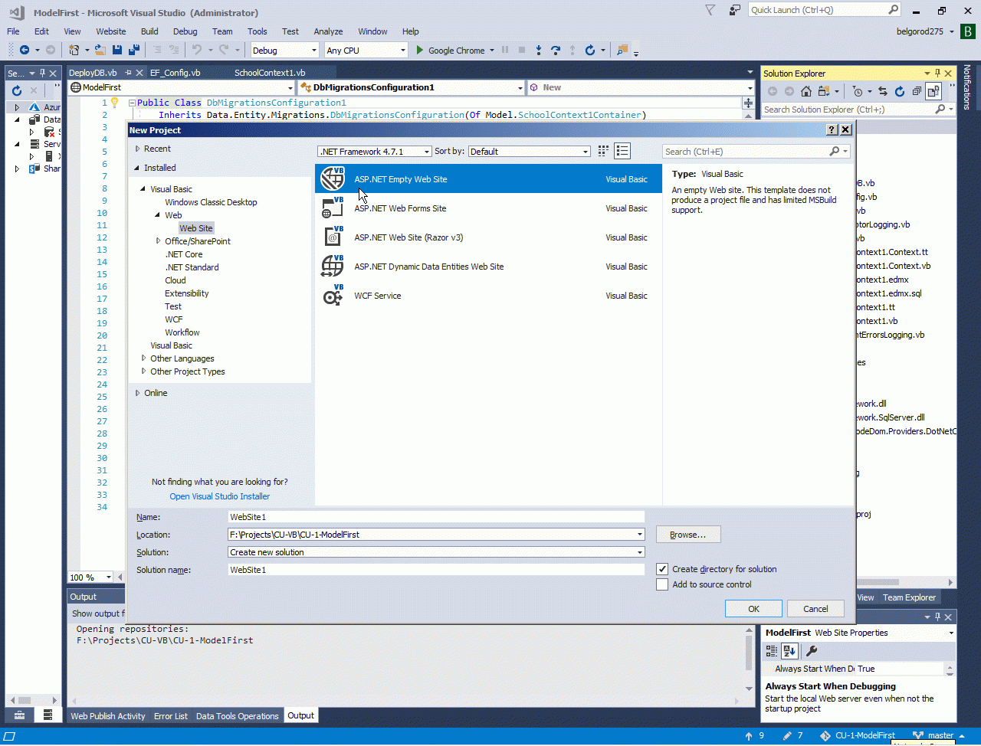Select the ASP.NET Web Forms Site template icon
The image size is (981, 746).
tap(333, 208)
